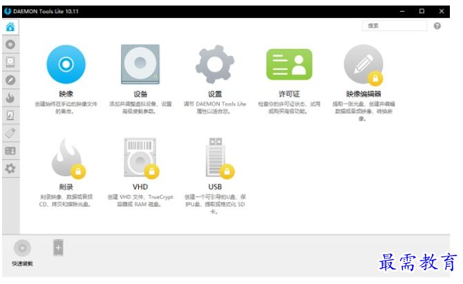Click the 设备 title text
463x284 pixels.
coord(140,94)
